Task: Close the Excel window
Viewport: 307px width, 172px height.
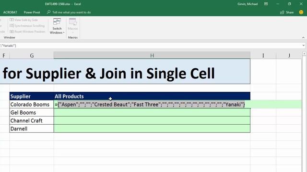Action: click(301, 4)
